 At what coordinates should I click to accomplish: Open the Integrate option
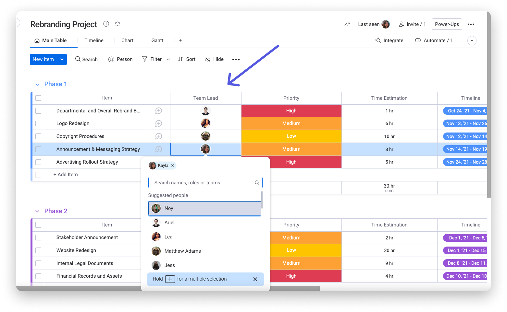(x=389, y=40)
